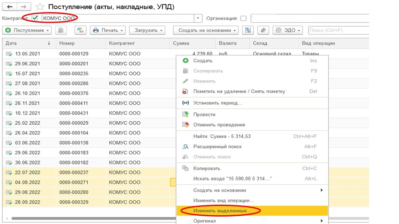Click the Контрагент field with КОМУС ООО
This screenshot has width=399, height=224.
(x=118, y=18)
